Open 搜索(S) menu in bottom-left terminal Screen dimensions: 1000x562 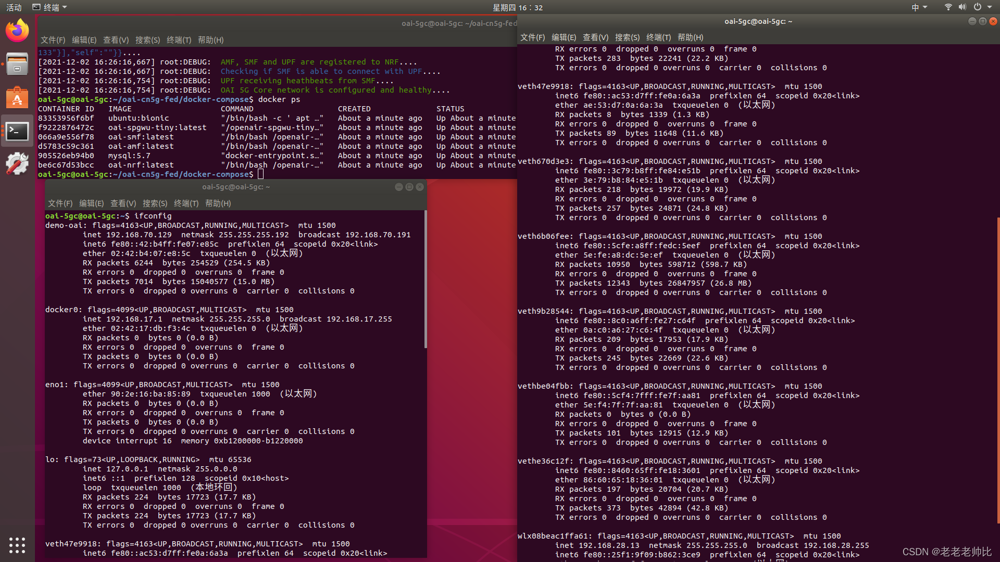pos(155,203)
